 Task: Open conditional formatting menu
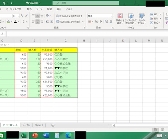[x=120, y=19]
